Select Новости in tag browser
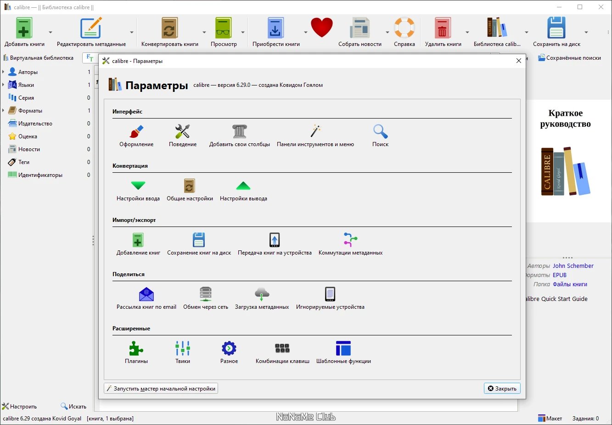This screenshot has height=425, width=612. pyautogui.click(x=46, y=149)
